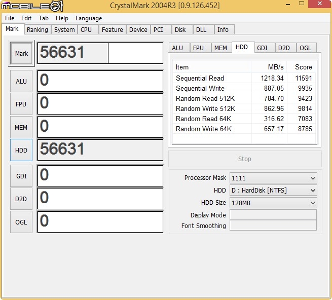The image size is (332, 300).
Task: Select the Random Read 64K row
Action: [x=244, y=119]
